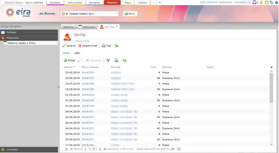This screenshot has width=279, height=153.
Task: Open help with the question mark icon
Action: pyautogui.click(x=276, y=2)
